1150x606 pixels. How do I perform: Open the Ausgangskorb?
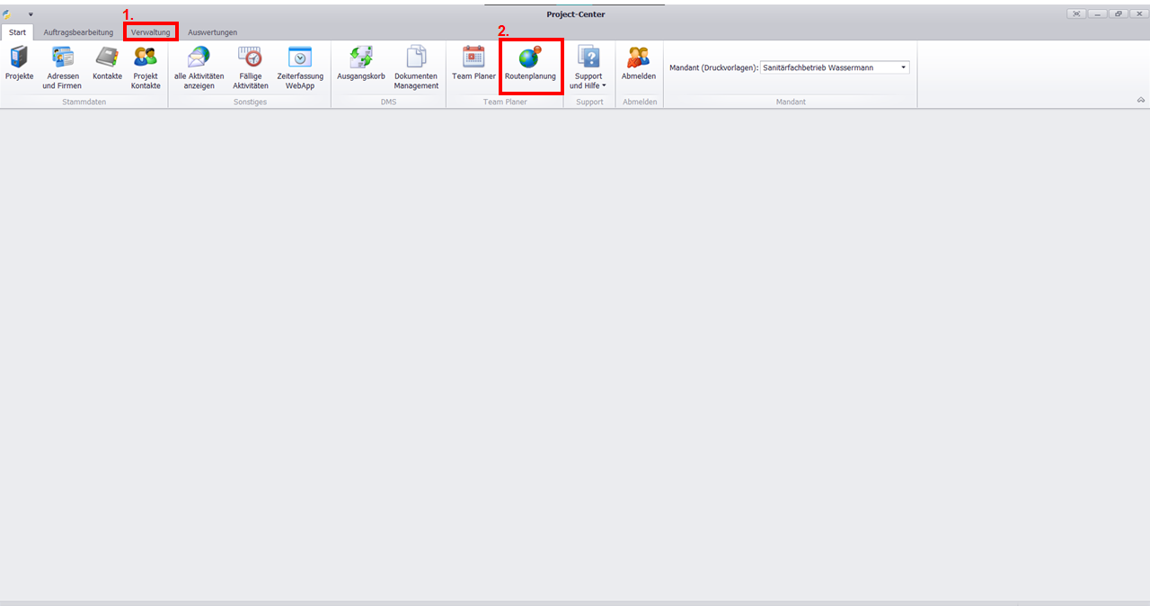(x=361, y=66)
